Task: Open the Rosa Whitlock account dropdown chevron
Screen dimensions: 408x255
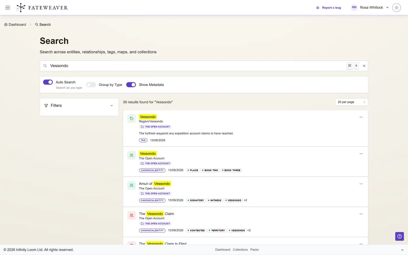Action: (387, 8)
